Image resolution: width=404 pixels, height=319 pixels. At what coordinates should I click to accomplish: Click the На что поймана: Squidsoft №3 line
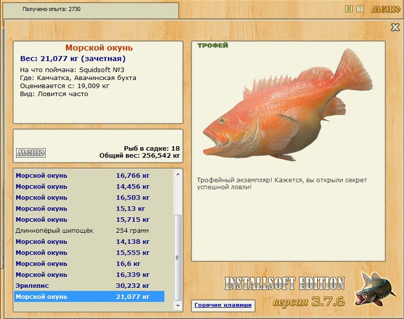coord(72,69)
